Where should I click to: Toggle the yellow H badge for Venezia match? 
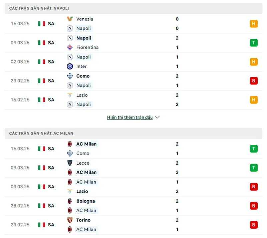[x=254, y=24]
